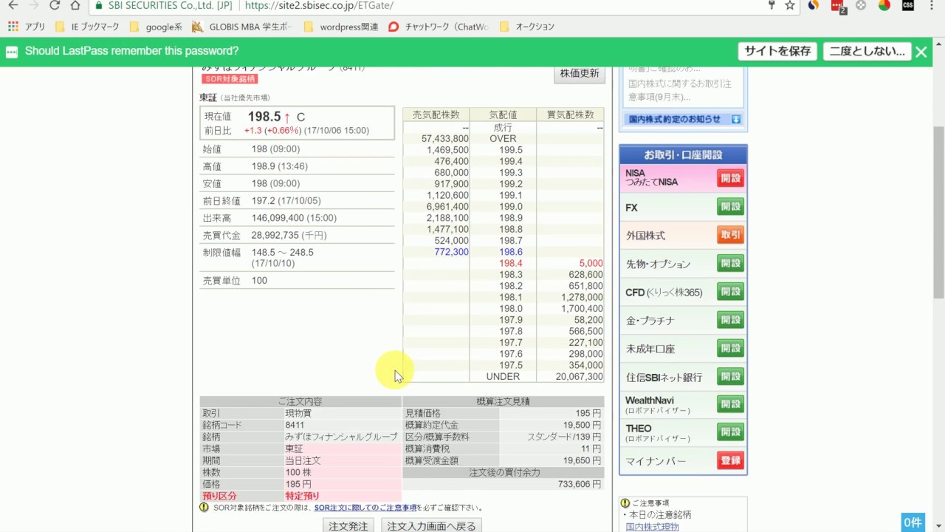This screenshot has height=532, width=945.
Task: Click 登録 button for マイナンバー
Action: pos(730,460)
